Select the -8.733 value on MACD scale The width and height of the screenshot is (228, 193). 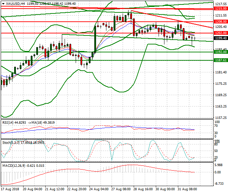coord(219,184)
